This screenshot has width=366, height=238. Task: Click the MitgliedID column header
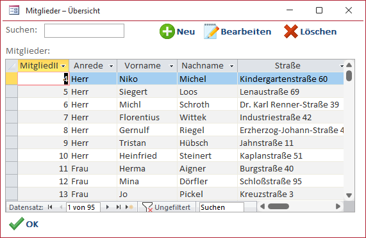click(x=43, y=66)
